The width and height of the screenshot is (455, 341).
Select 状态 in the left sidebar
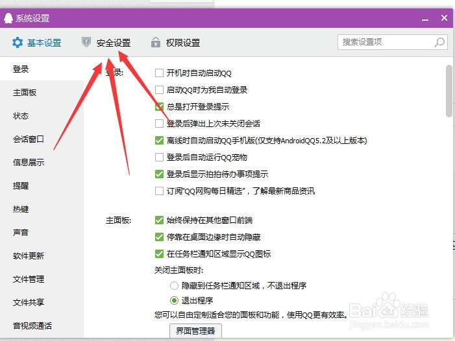(x=42, y=116)
